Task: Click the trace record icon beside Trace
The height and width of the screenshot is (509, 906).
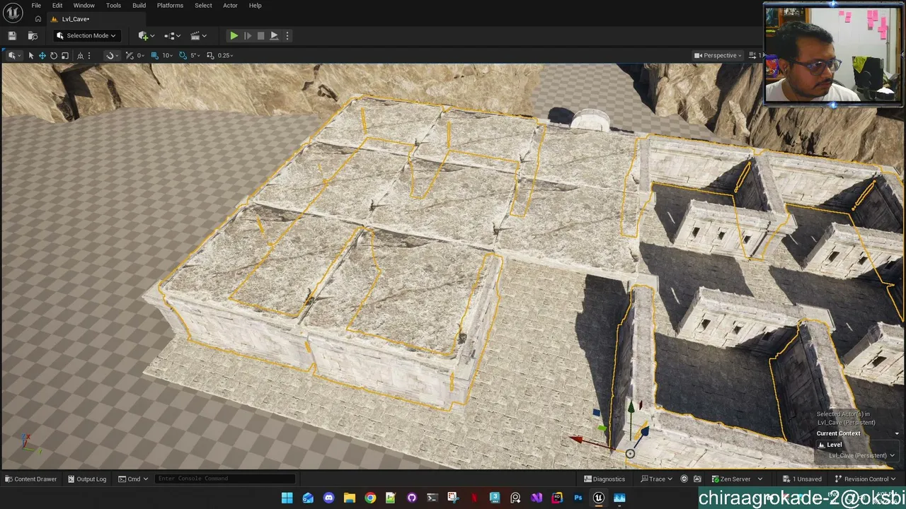Action: tap(684, 479)
